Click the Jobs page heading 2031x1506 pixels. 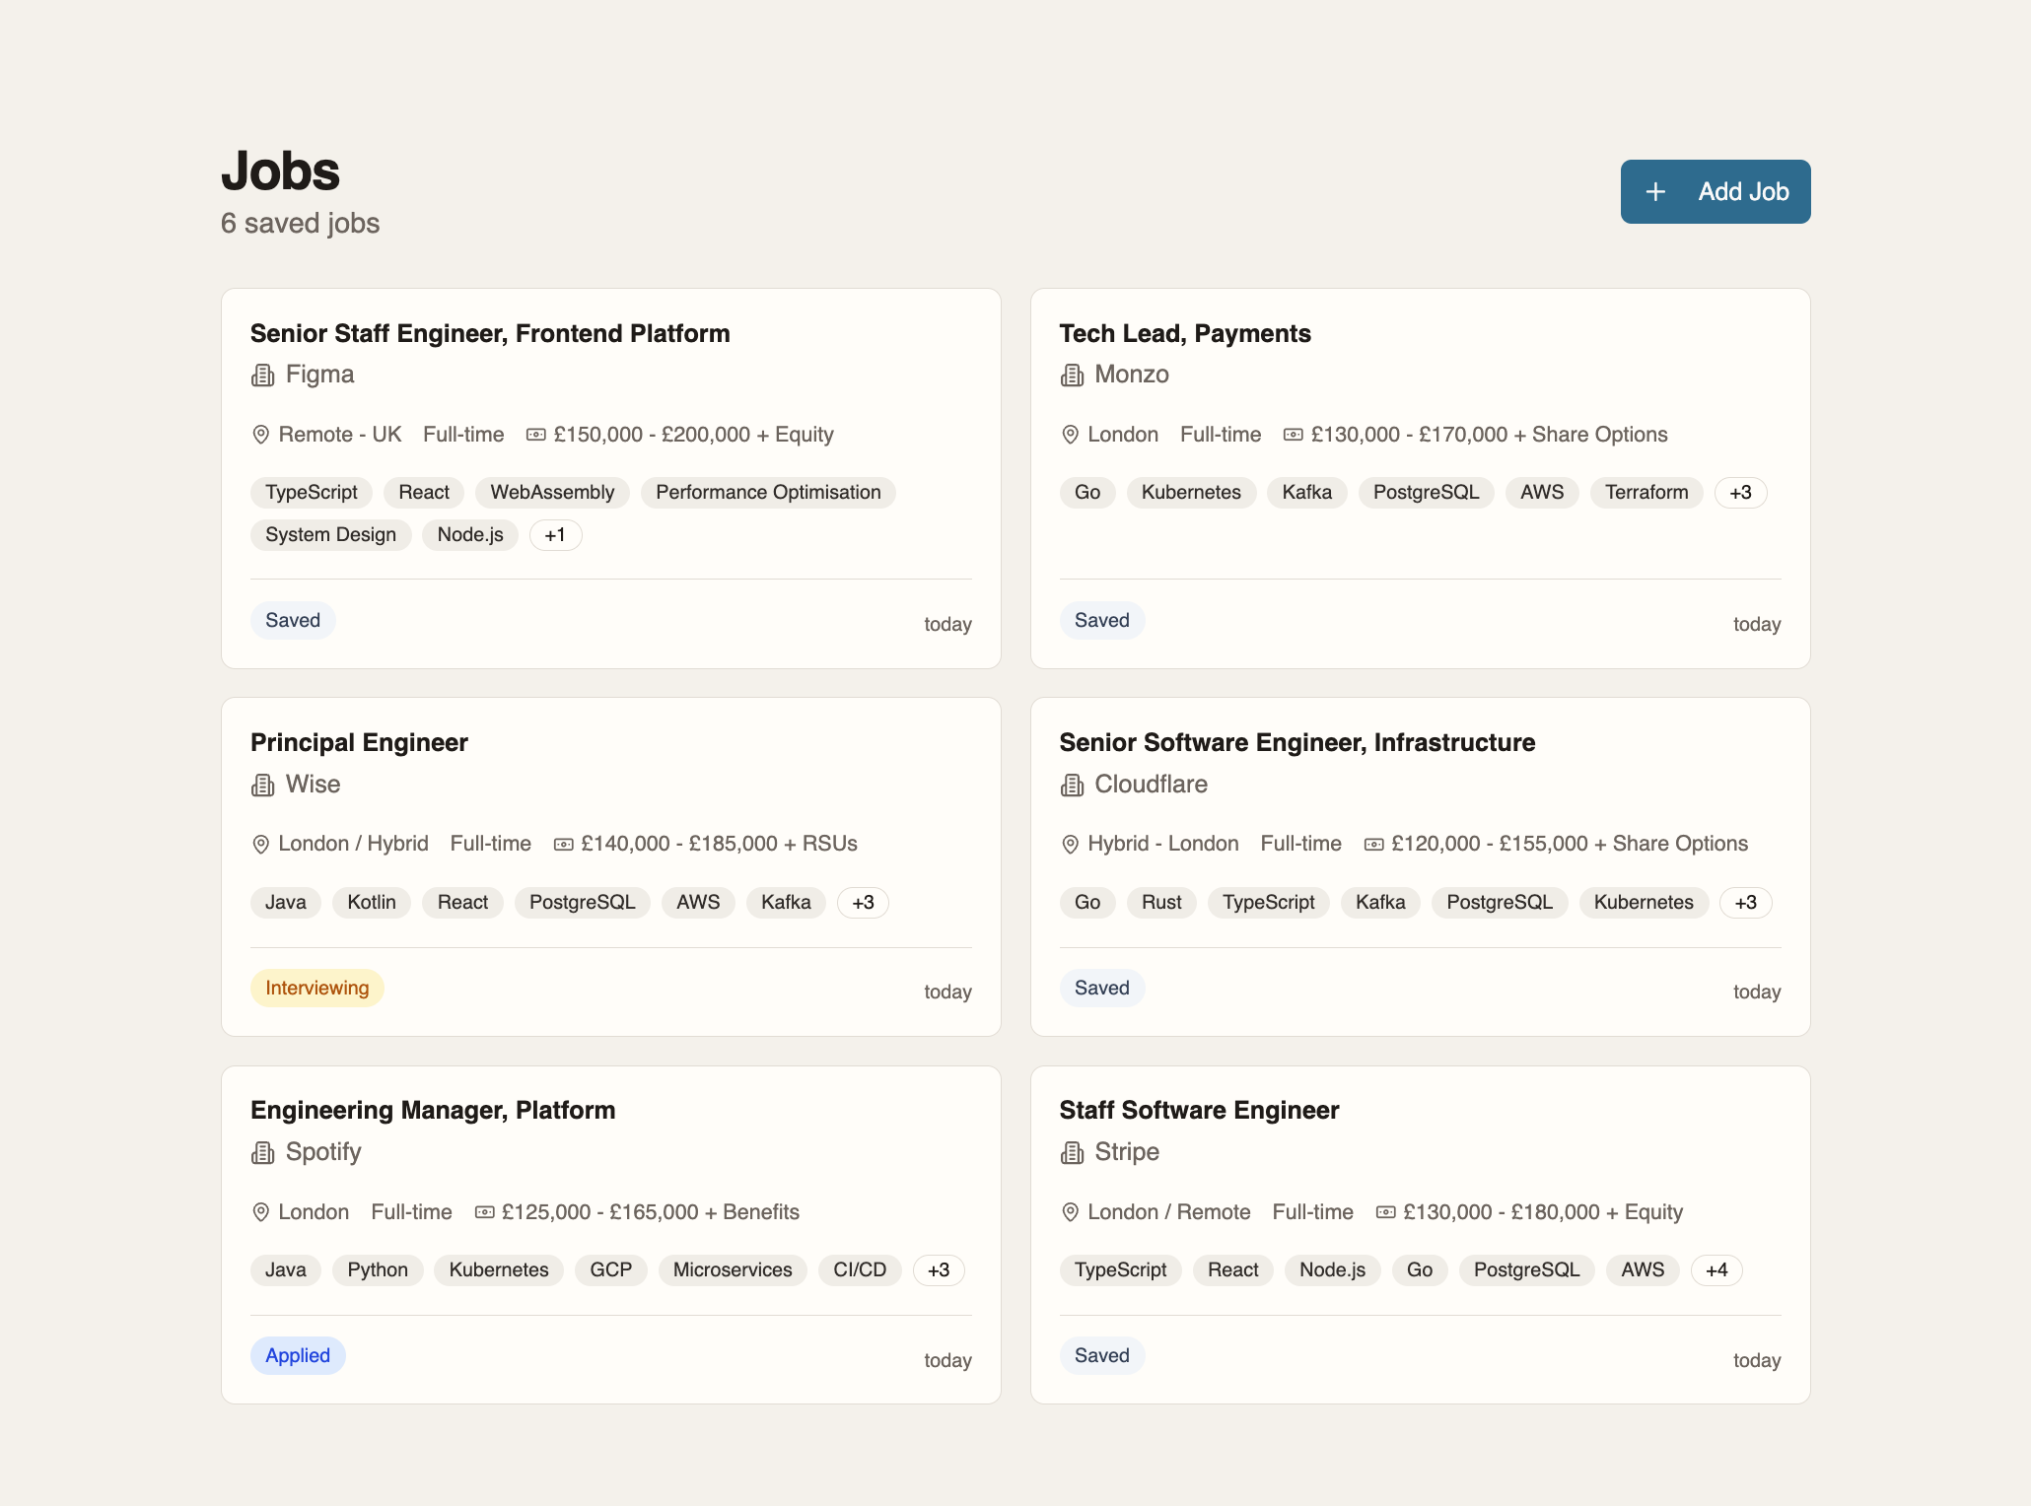281,171
